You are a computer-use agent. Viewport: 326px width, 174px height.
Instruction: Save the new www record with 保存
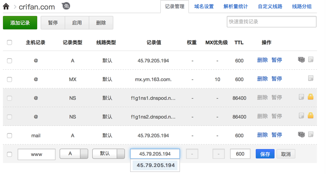tap(265, 154)
